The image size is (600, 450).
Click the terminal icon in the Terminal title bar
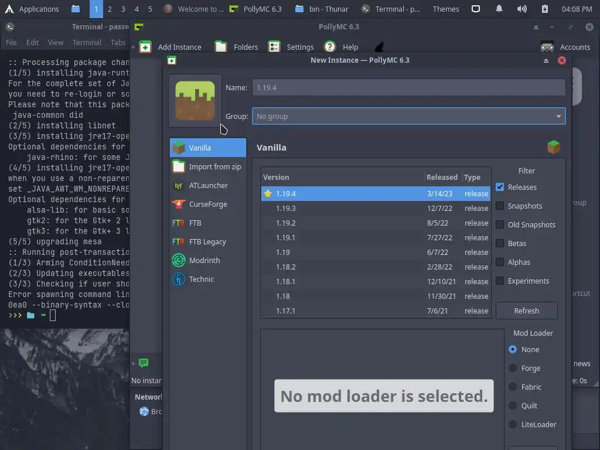10,26
